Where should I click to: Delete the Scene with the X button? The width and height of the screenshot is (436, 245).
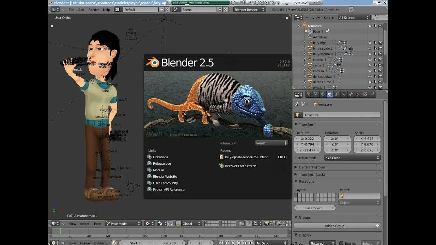pyautogui.click(x=225, y=10)
